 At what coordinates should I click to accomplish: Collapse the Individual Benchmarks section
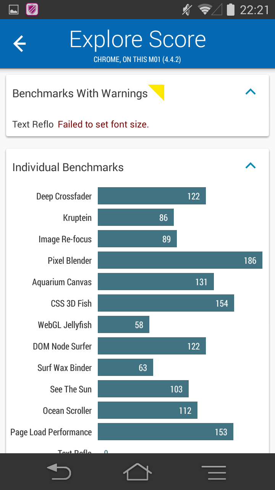(251, 166)
